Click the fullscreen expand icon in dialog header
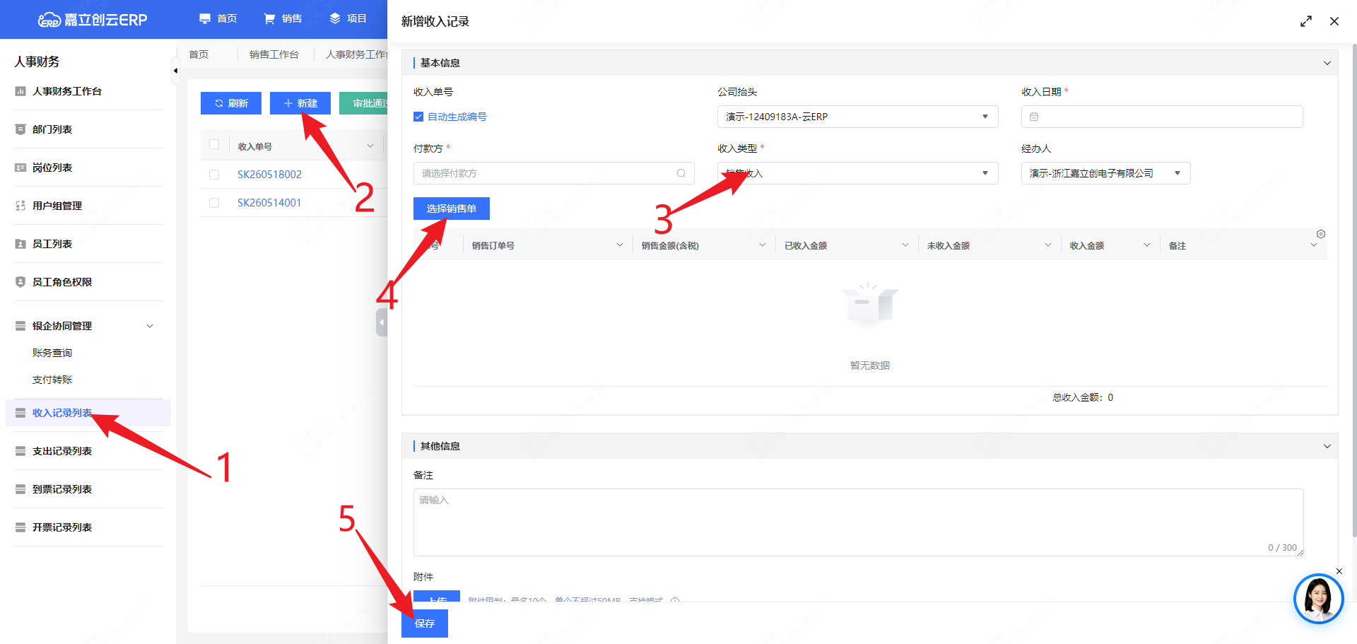This screenshot has width=1357, height=644. click(1306, 21)
